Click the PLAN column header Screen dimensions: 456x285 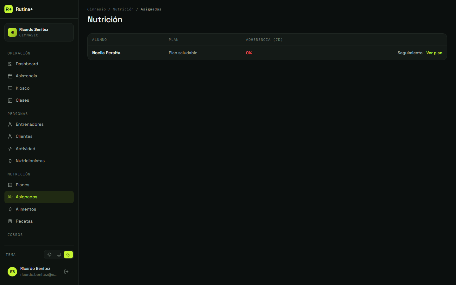174,40
